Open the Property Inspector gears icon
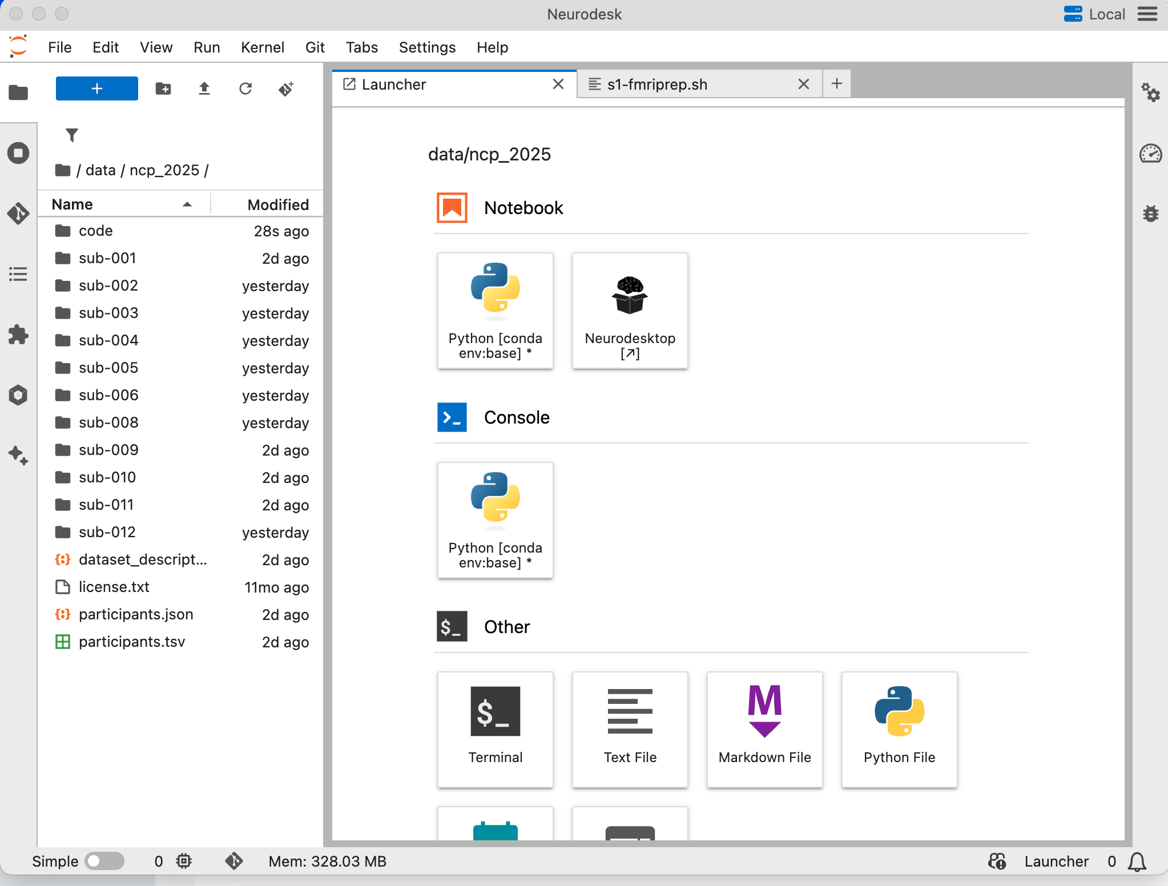The height and width of the screenshot is (886, 1168). [x=1150, y=92]
